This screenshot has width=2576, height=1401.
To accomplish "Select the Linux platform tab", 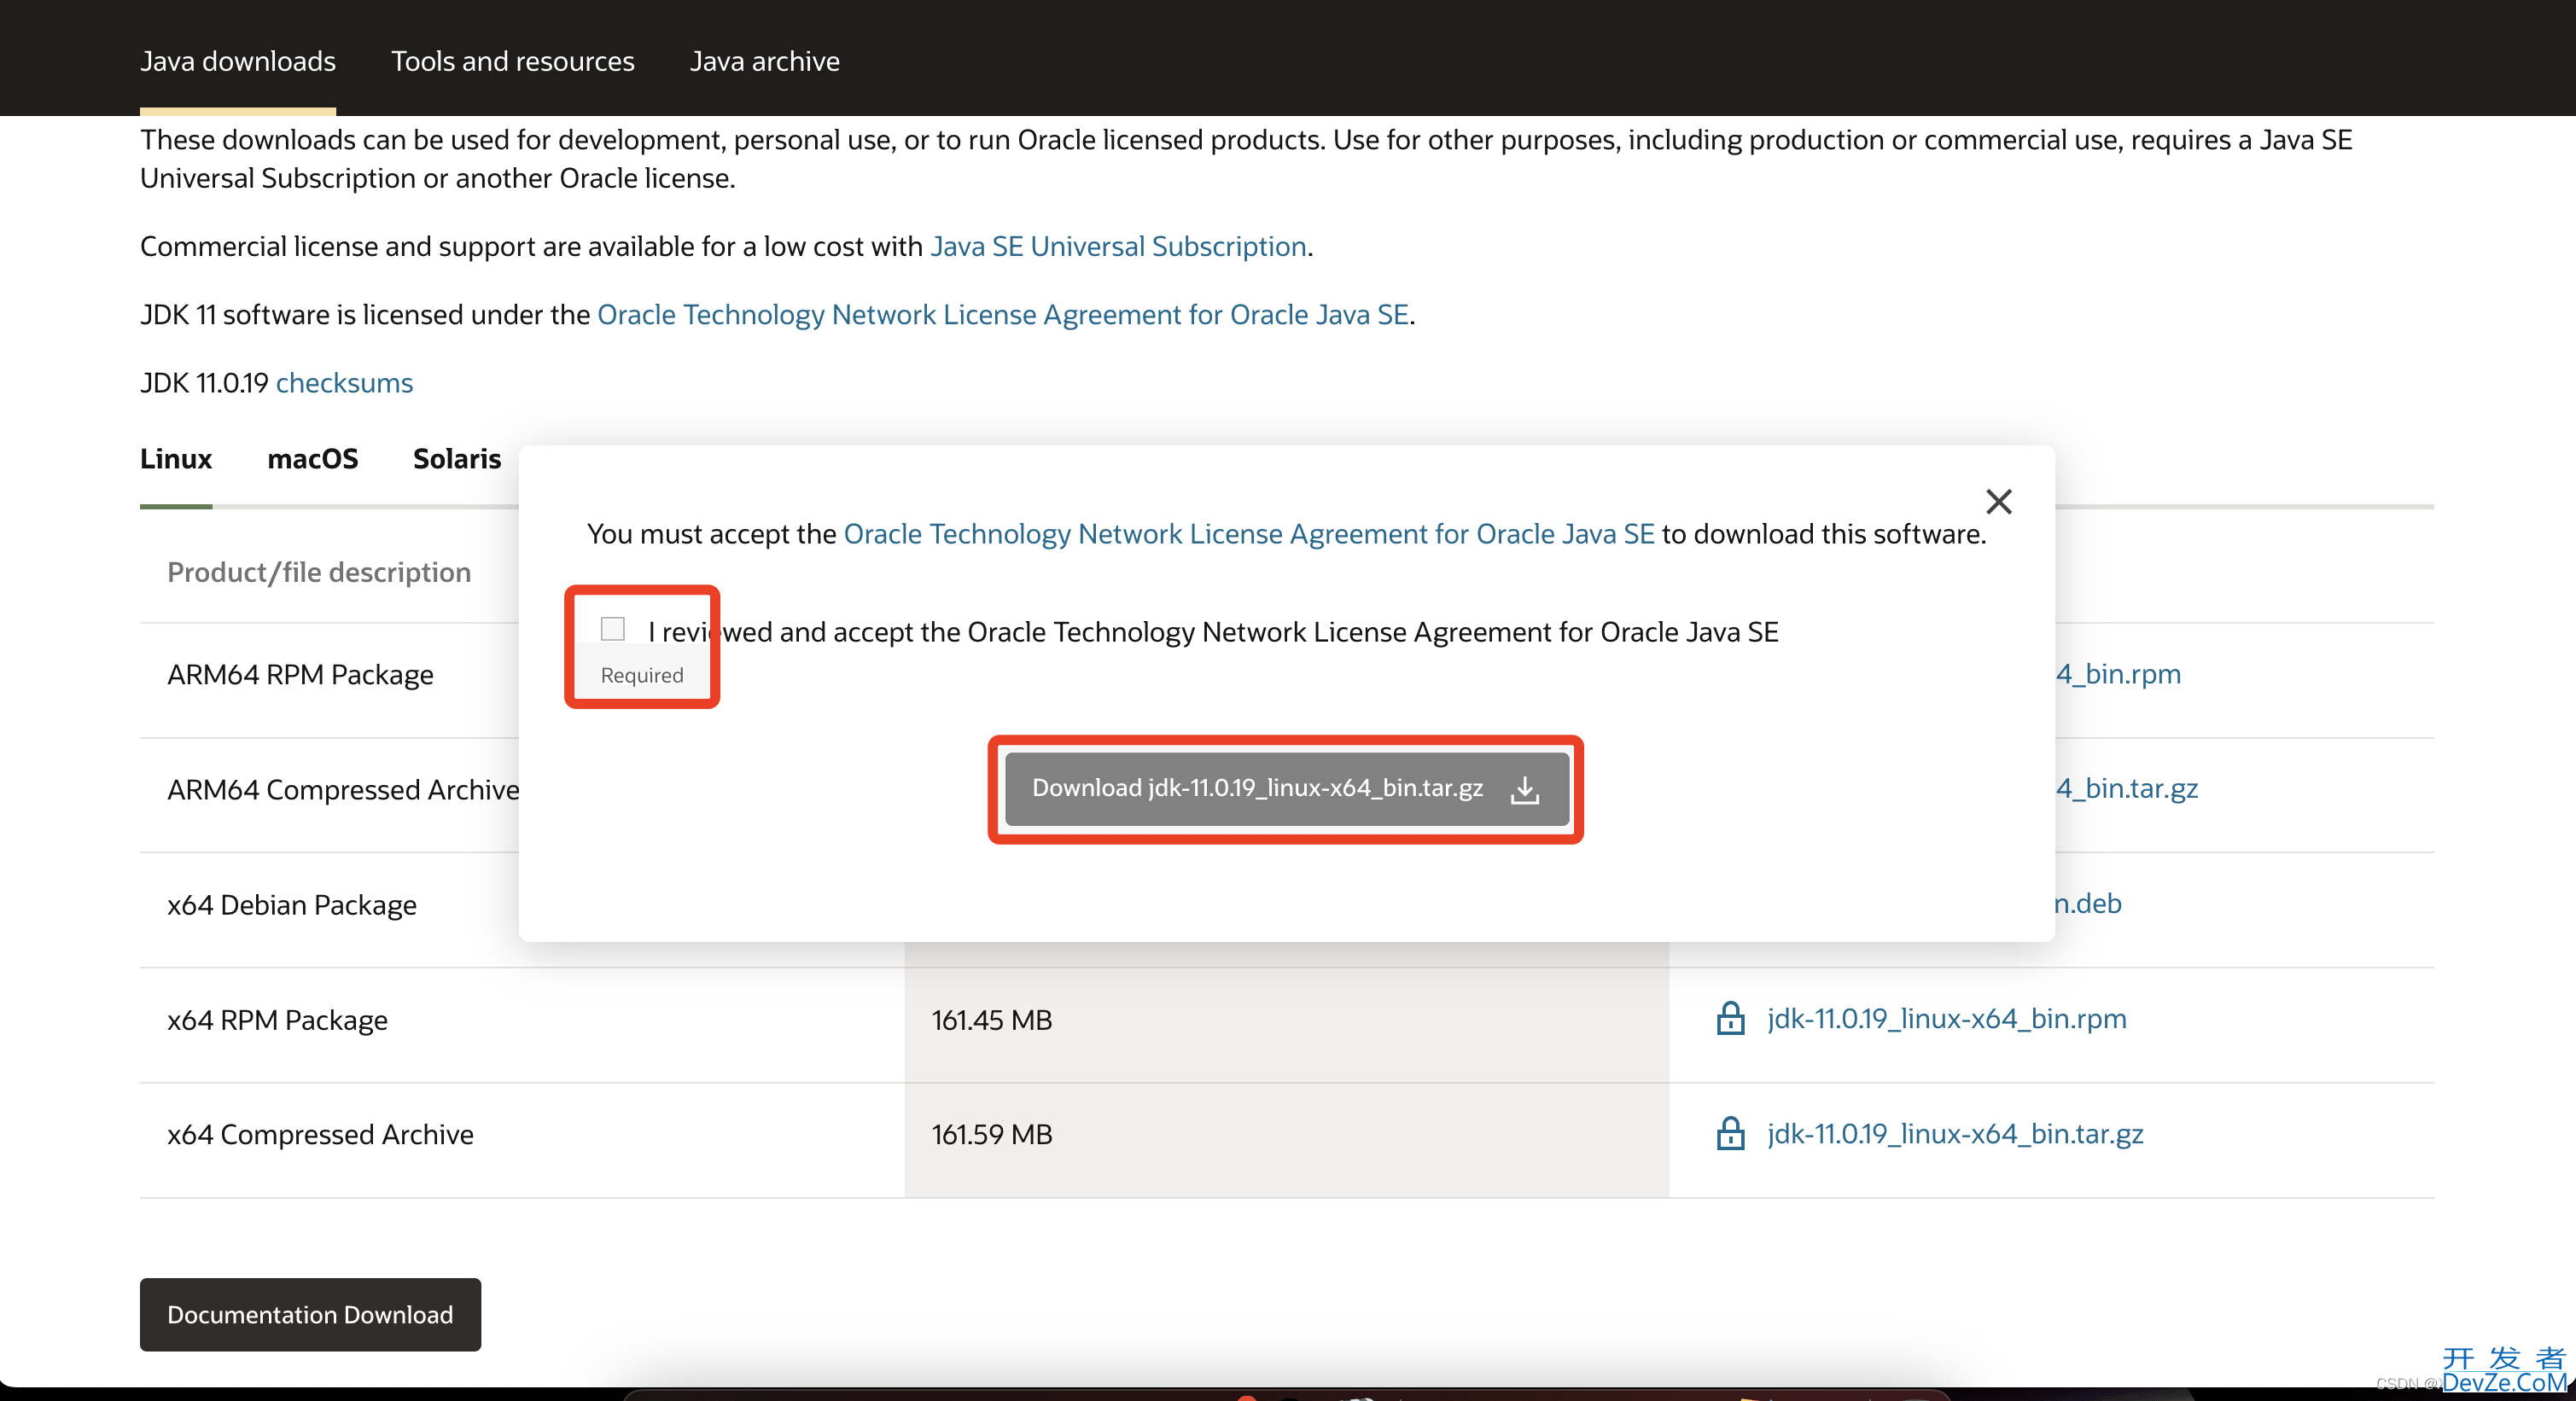I will click(x=176, y=459).
